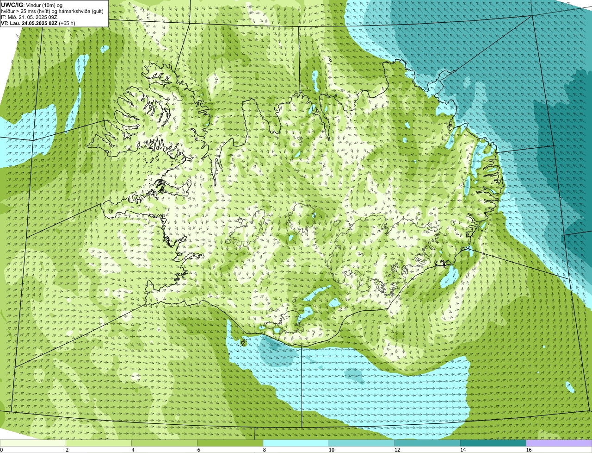
Task: Click the legend tick label '16'
Action: click(529, 450)
